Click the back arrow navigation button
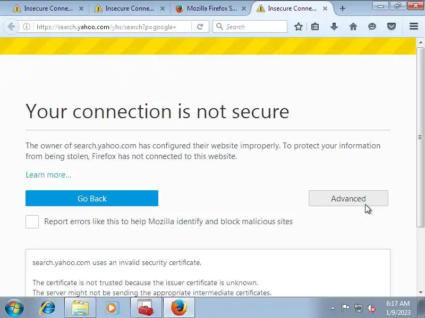The height and width of the screenshot is (318, 425). coord(11,26)
